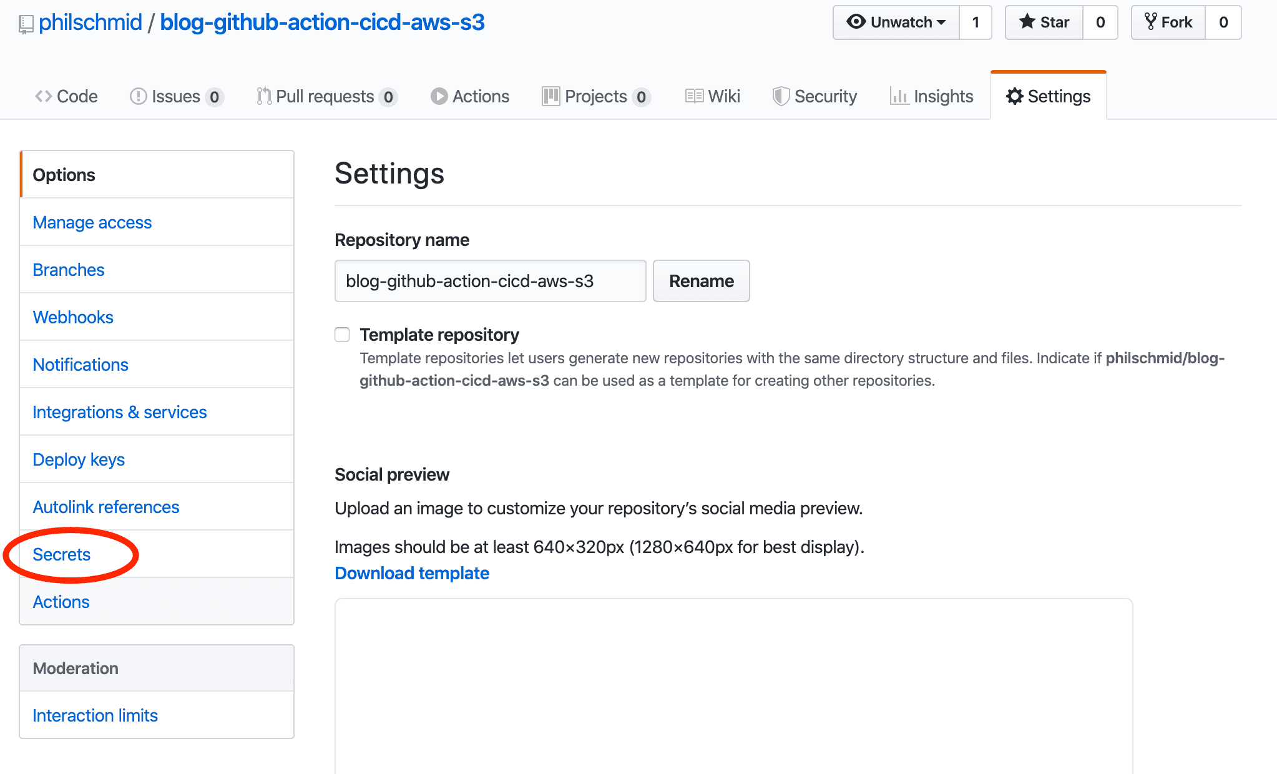Open the Code tab
This screenshot has width=1277, height=774.
tap(66, 96)
